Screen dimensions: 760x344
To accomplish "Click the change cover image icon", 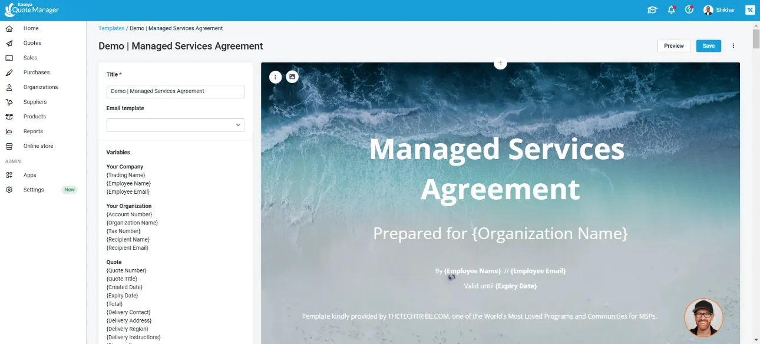I will point(292,77).
